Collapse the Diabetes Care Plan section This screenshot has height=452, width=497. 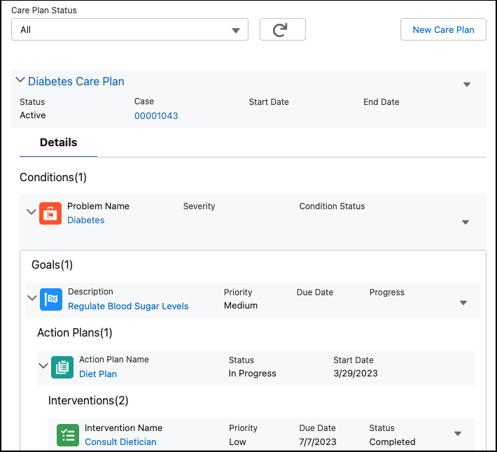tap(20, 80)
